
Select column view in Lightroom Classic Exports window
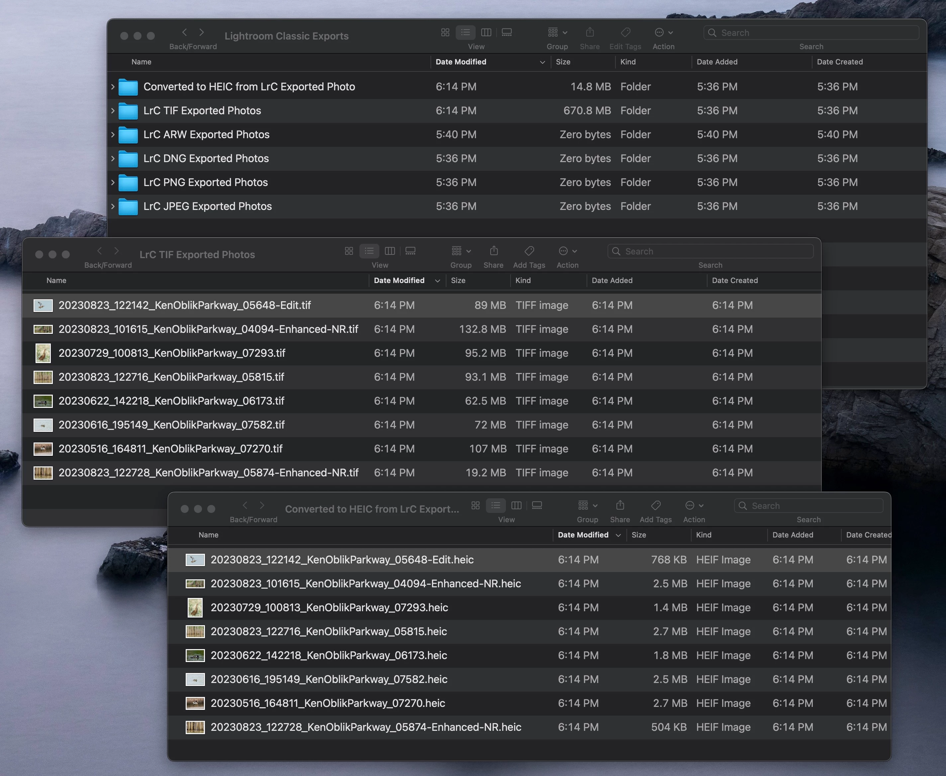(486, 32)
